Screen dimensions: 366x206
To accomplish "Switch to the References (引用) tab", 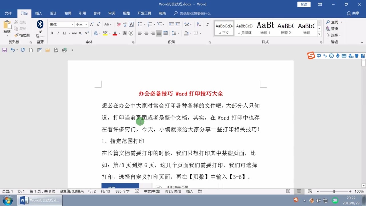I will point(83,13).
